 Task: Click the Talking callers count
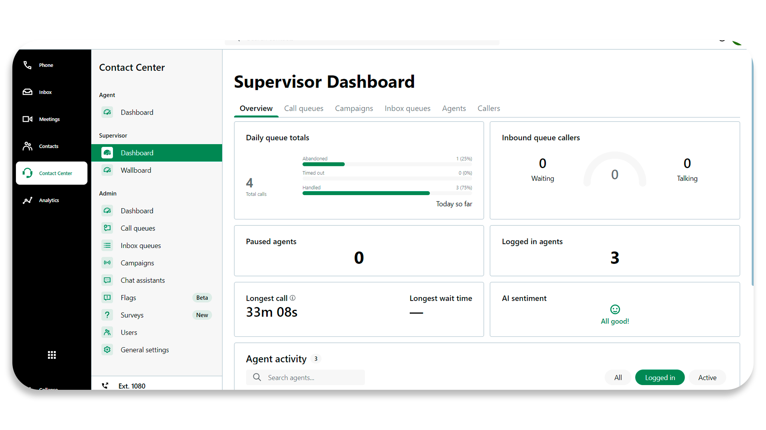click(687, 163)
